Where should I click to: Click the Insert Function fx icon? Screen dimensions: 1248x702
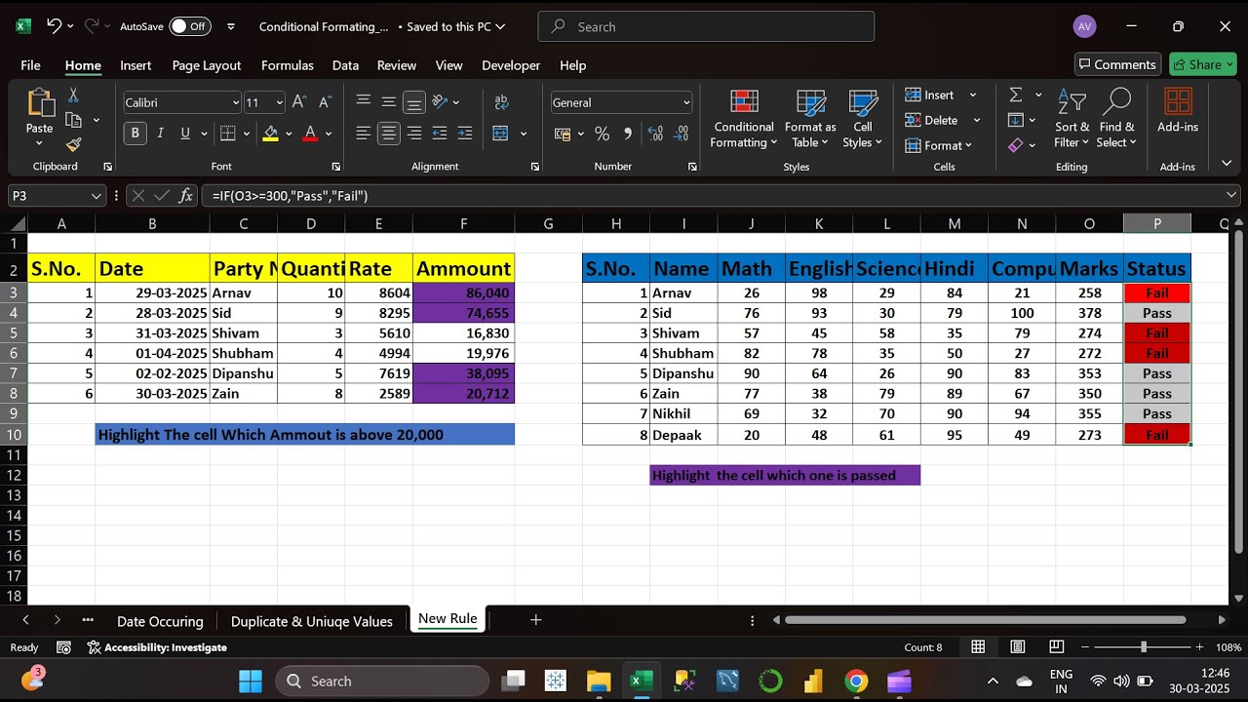[x=186, y=196]
